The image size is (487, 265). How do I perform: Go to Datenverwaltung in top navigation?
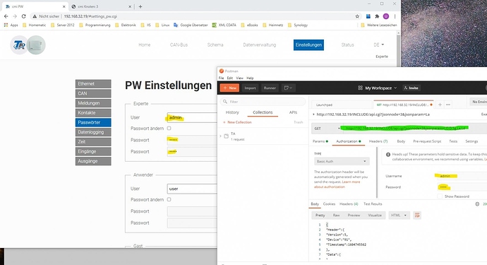pos(259,45)
